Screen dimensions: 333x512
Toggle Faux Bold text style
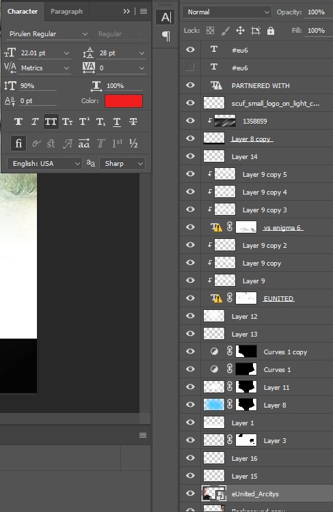click(18, 122)
